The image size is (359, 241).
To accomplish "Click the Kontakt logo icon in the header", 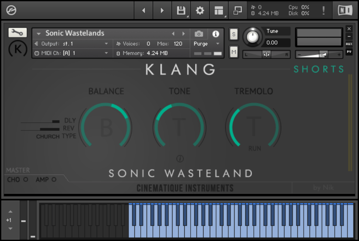I will click(x=11, y=10).
